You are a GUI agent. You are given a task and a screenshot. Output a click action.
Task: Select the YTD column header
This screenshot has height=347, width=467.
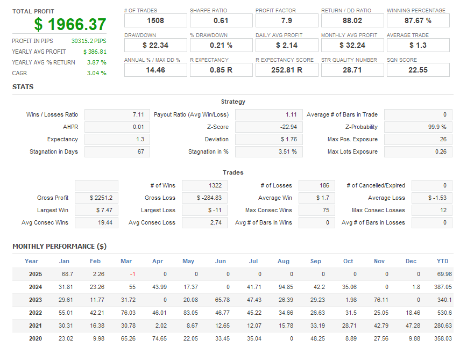(442, 261)
